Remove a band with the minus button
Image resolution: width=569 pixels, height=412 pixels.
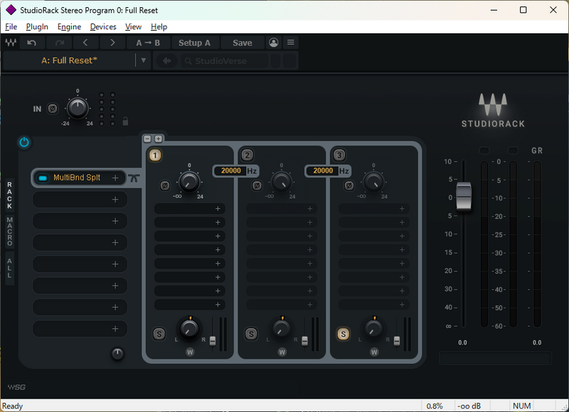click(147, 139)
